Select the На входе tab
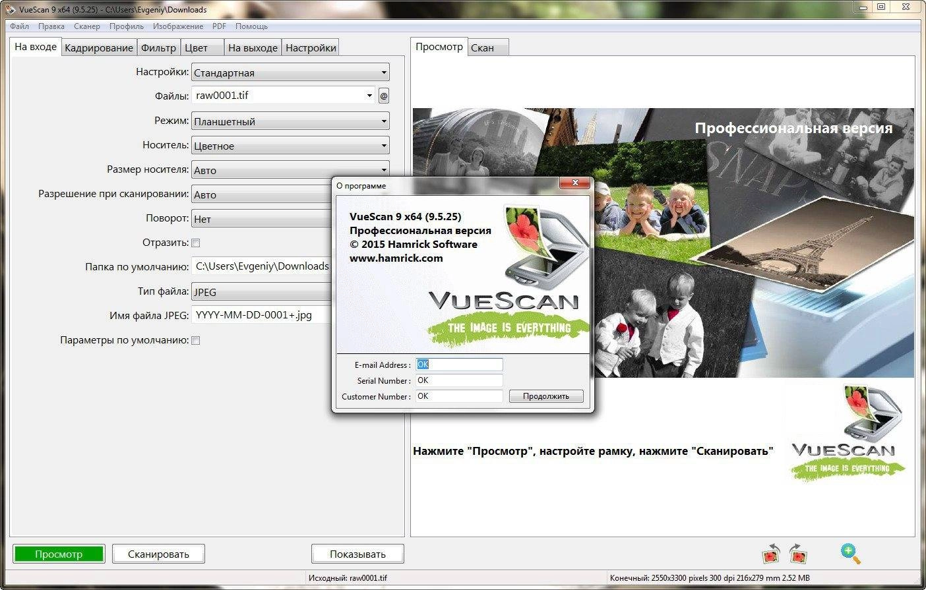The height and width of the screenshot is (590, 926). click(36, 47)
